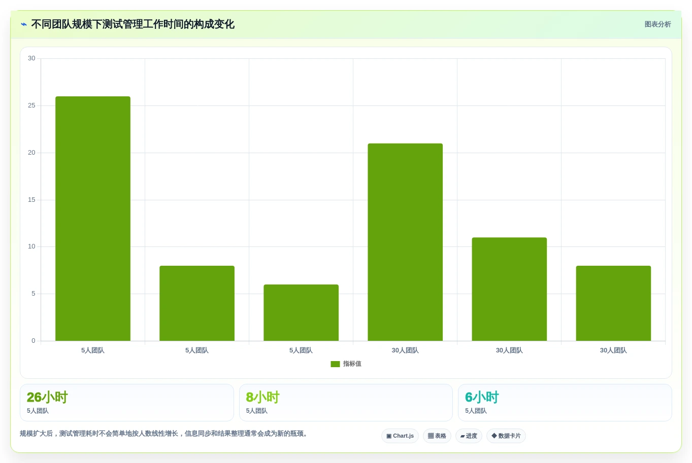Click the footnote text starting with 规模扩大后
Image resolution: width=692 pixels, height=463 pixels.
[164, 434]
